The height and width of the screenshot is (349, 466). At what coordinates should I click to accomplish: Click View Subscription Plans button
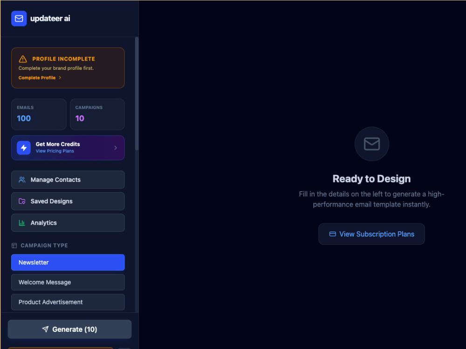(x=371, y=234)
